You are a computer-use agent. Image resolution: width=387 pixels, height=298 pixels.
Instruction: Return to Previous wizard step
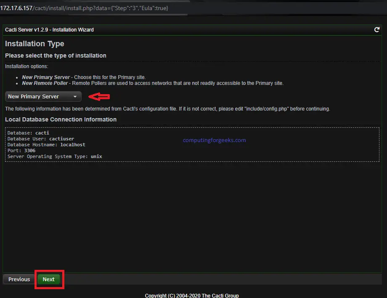pos(19,279)
